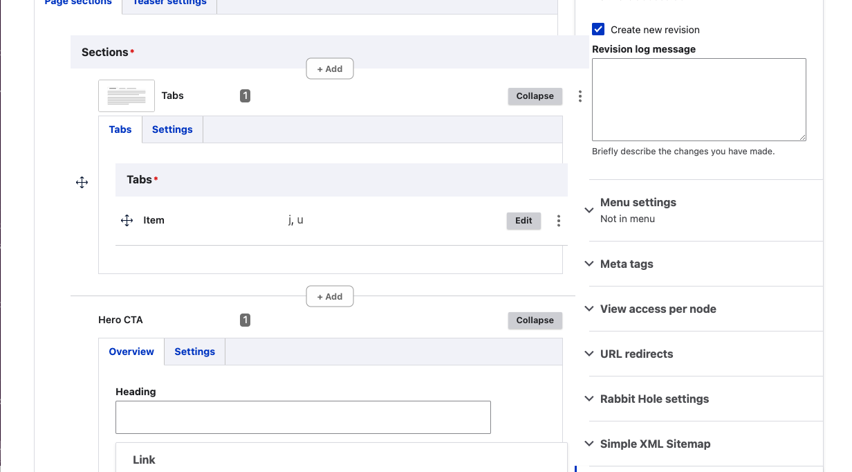Collapse the Tabs section

535,96
